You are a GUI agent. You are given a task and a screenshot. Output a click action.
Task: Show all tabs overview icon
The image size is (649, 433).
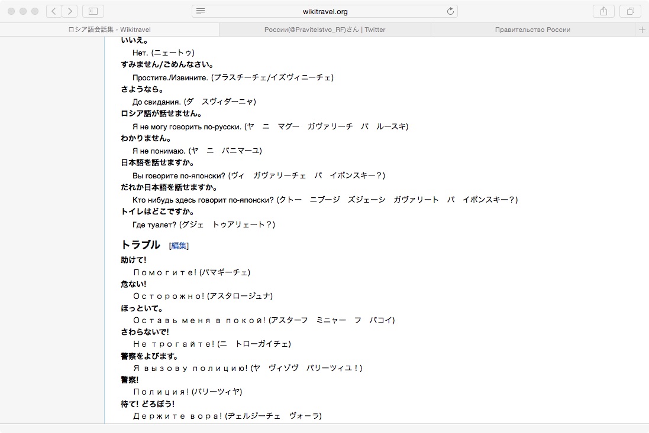[630, 11]
